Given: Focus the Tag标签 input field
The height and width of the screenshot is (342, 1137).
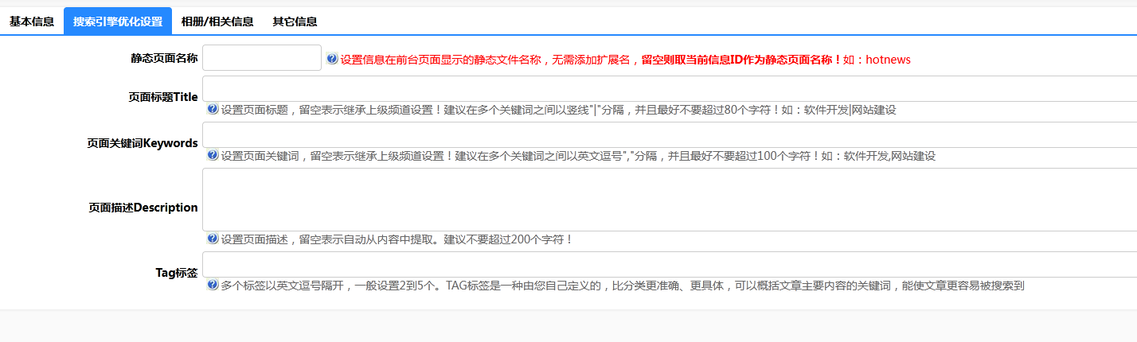Looking at the screenshot, I should (x=670, y=264).
